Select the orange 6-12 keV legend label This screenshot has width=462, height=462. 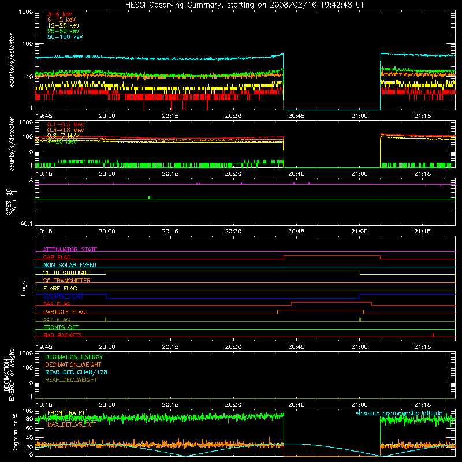point(62,20)
